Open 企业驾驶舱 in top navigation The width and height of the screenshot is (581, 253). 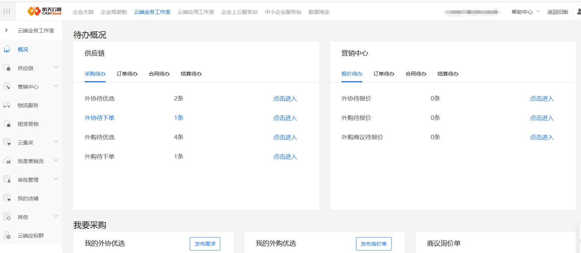click(114, 12)
